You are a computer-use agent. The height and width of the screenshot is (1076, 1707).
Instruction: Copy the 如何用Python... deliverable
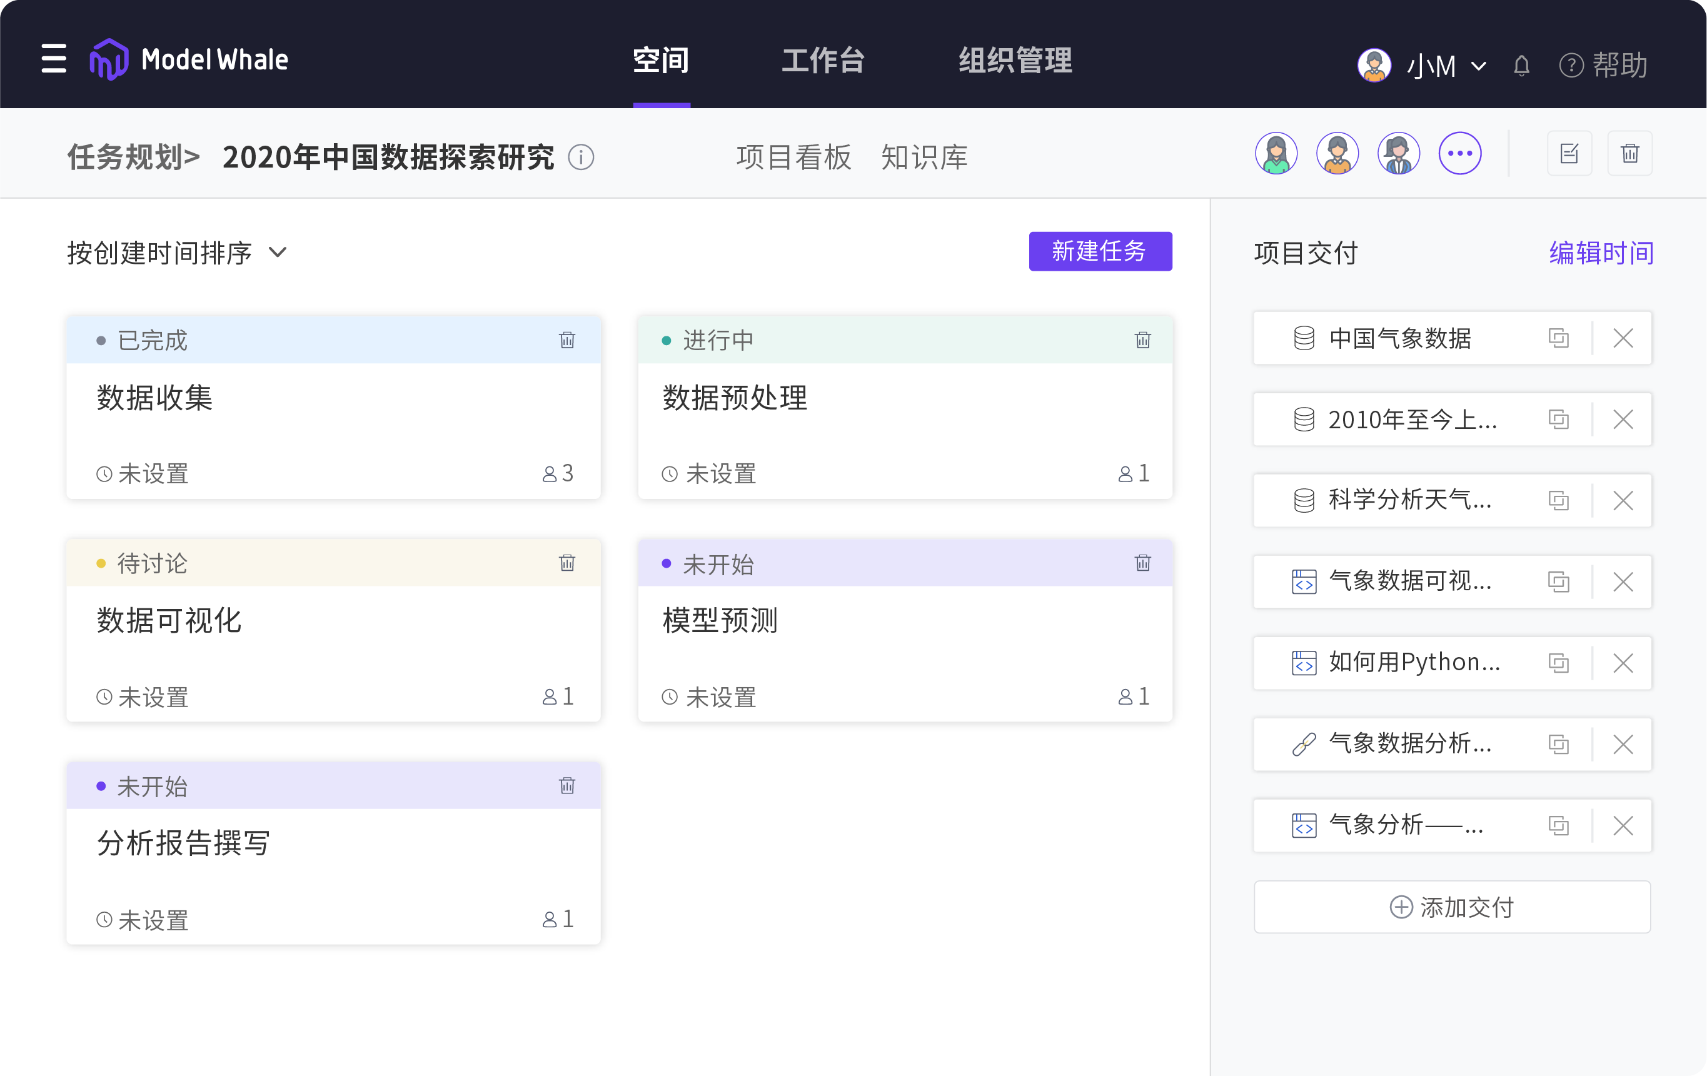point(1558,663)
